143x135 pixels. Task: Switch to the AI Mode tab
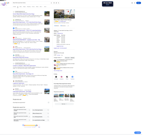[x=15, y=7]
